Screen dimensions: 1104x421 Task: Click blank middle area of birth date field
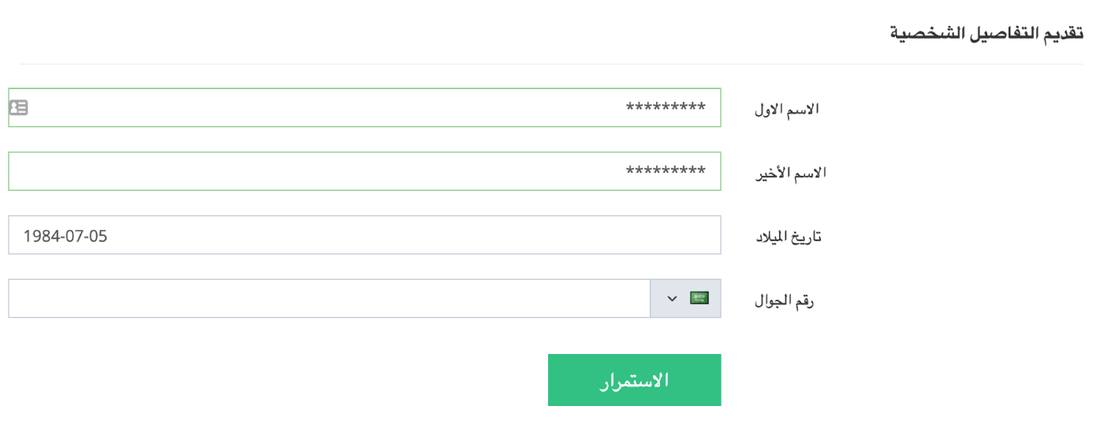pos(394,235)
